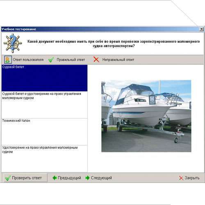Click the red X icon beside Закрыть

point(181,178)
